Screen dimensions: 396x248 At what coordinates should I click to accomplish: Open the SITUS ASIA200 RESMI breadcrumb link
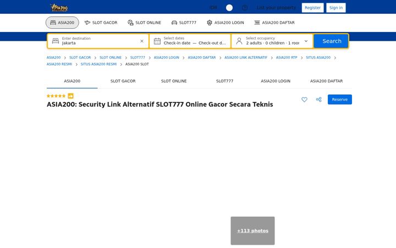point(98,64)
